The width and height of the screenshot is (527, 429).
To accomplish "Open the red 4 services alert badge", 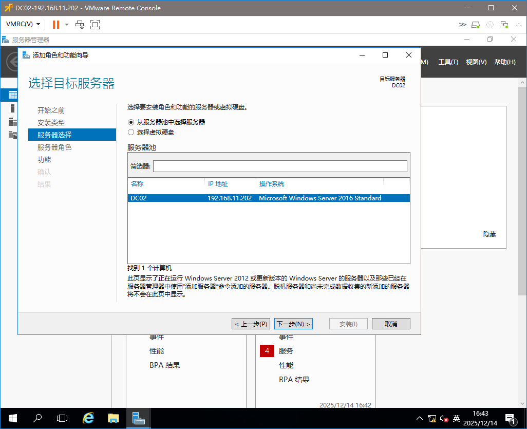I will (x=267, y=351).
